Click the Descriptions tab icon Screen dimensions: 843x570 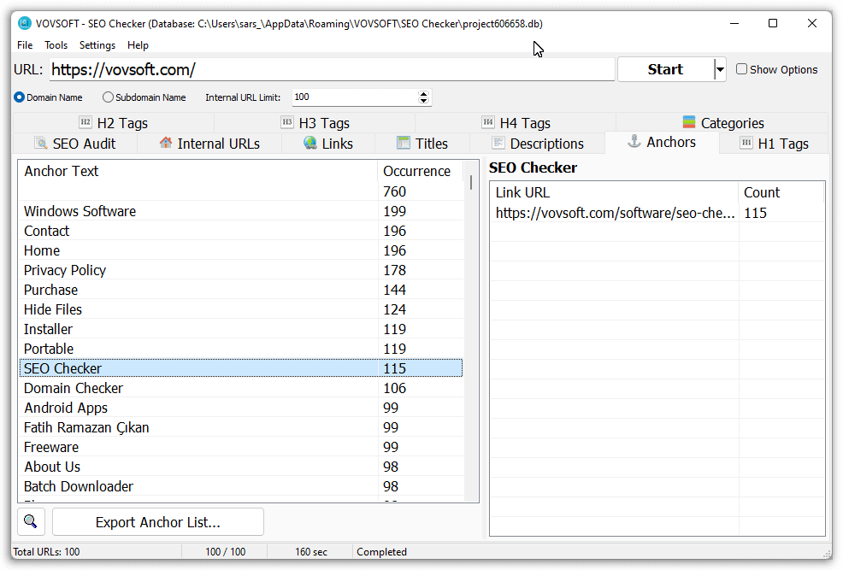click(x=498, y=143)
